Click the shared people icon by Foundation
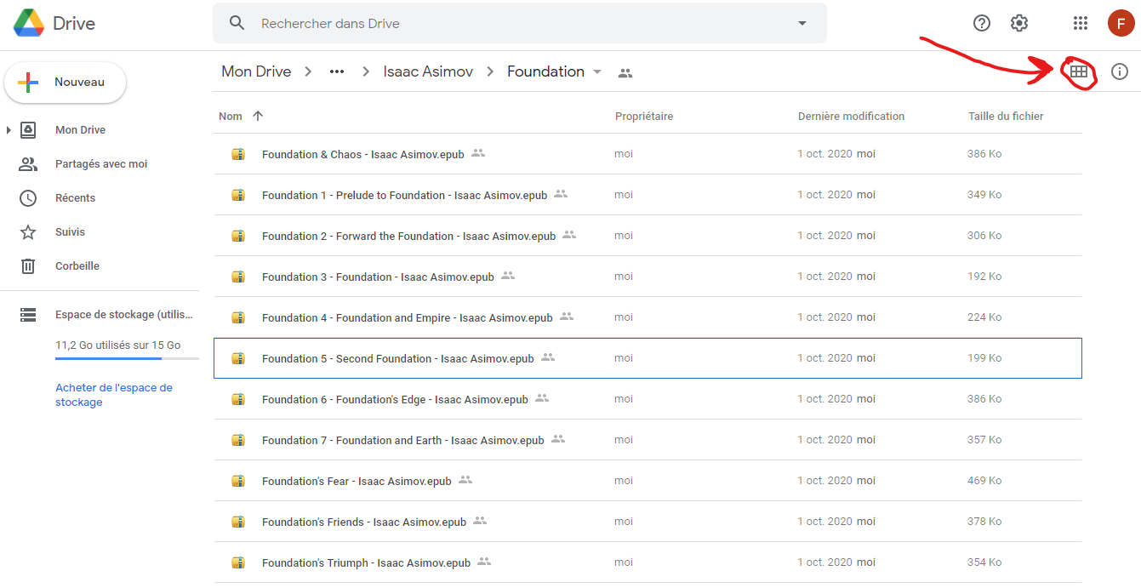 click(625, 73)
